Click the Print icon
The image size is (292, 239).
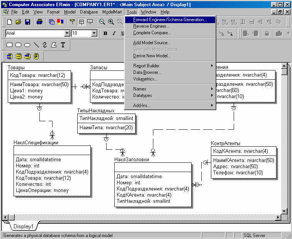pyautogui.click(x=39, y=22)
